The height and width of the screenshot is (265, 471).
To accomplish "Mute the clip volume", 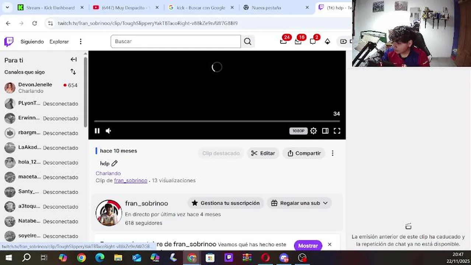I will pos(108,131).
